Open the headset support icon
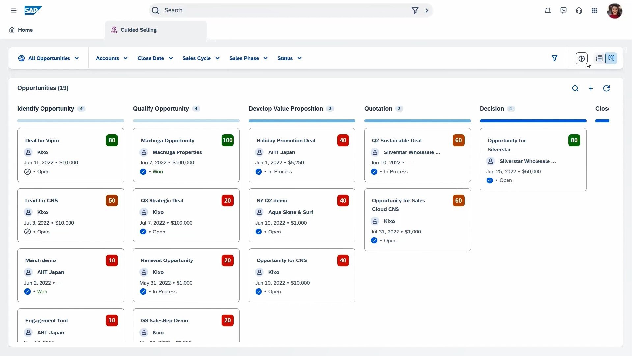 click(x=579, y=11)
